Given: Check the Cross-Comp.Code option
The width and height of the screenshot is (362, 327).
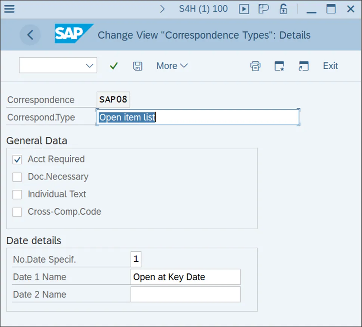Looking at the screenshot, I should [x=17, y=212].
